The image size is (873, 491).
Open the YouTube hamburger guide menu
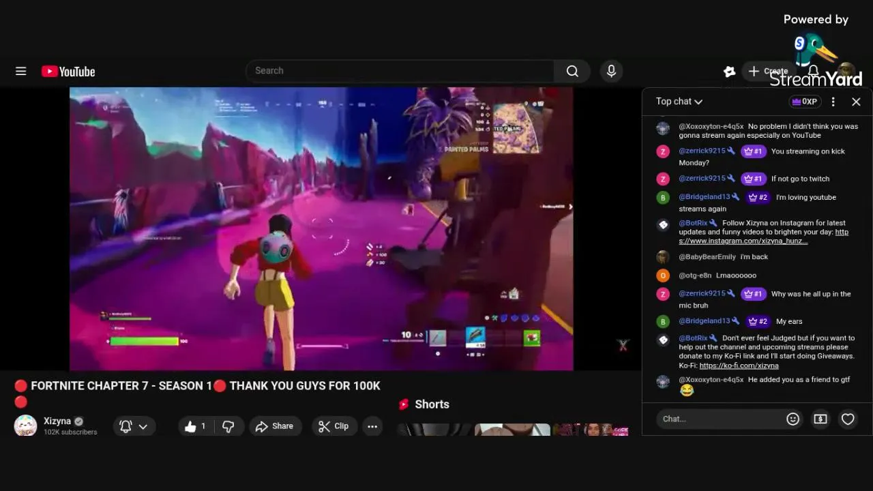[21, 71]
